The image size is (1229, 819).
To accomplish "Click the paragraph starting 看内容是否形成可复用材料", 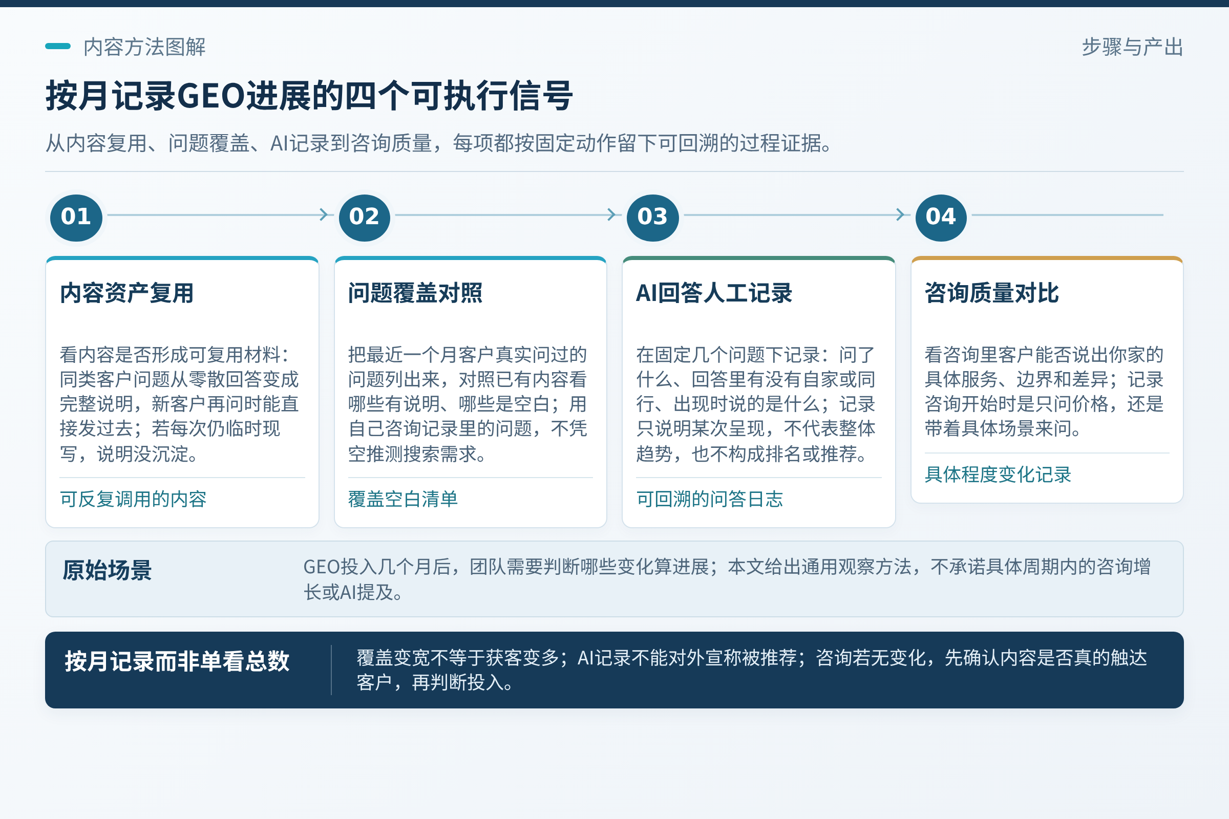I will 179,404.
